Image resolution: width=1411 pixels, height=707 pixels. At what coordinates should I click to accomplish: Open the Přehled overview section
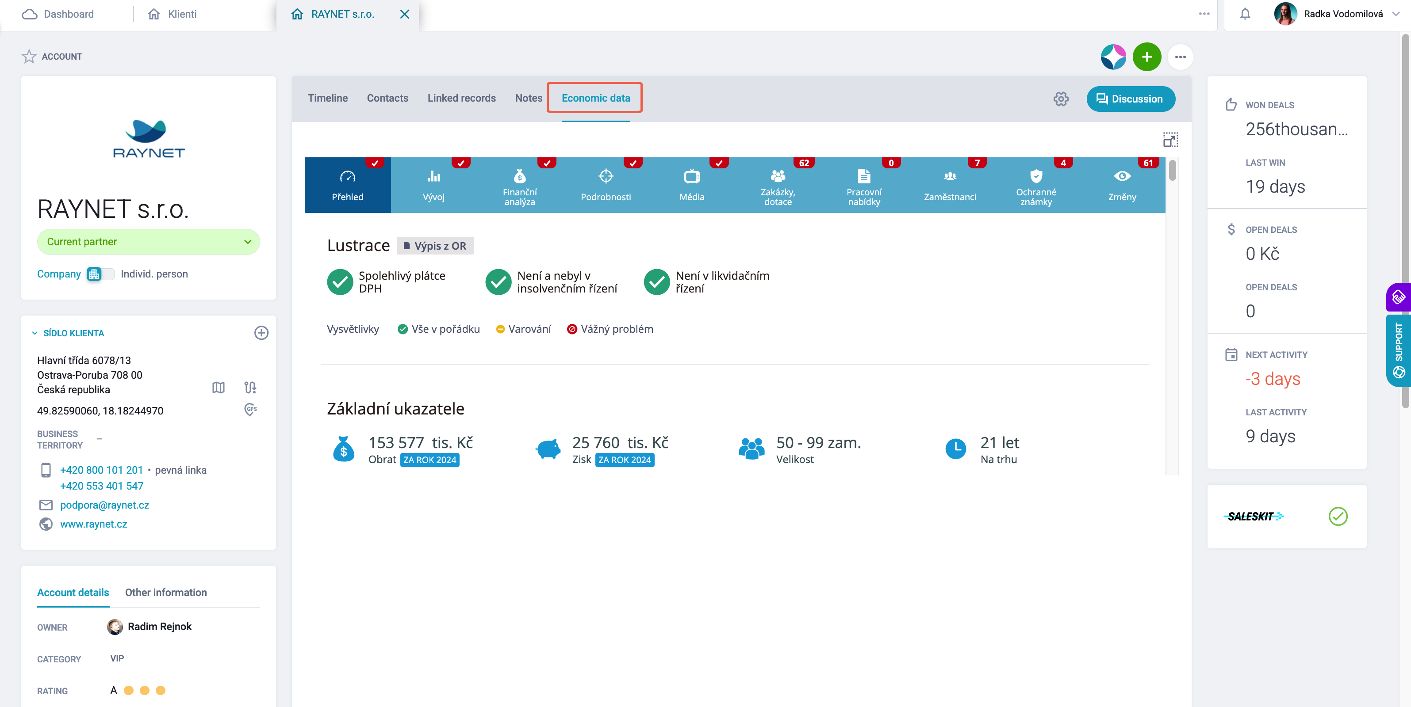(347, 185)
